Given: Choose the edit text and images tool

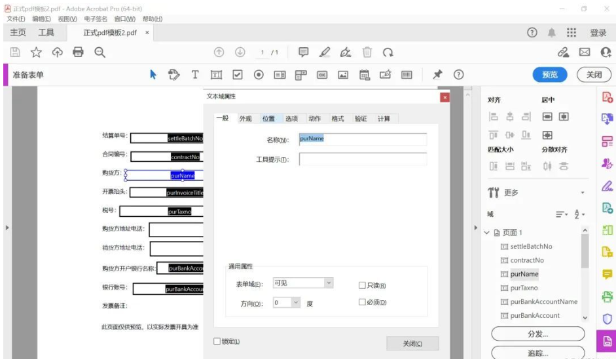Looking at the screenshot, I should point(173,74).
